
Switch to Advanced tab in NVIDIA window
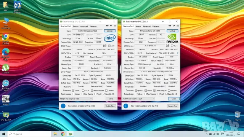tap(147, 26)
